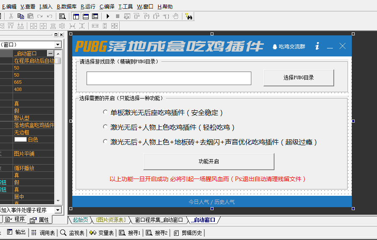Open the B.数据库 menu
This screenshot has height=240, width=377.
click(x=66, y=7)
